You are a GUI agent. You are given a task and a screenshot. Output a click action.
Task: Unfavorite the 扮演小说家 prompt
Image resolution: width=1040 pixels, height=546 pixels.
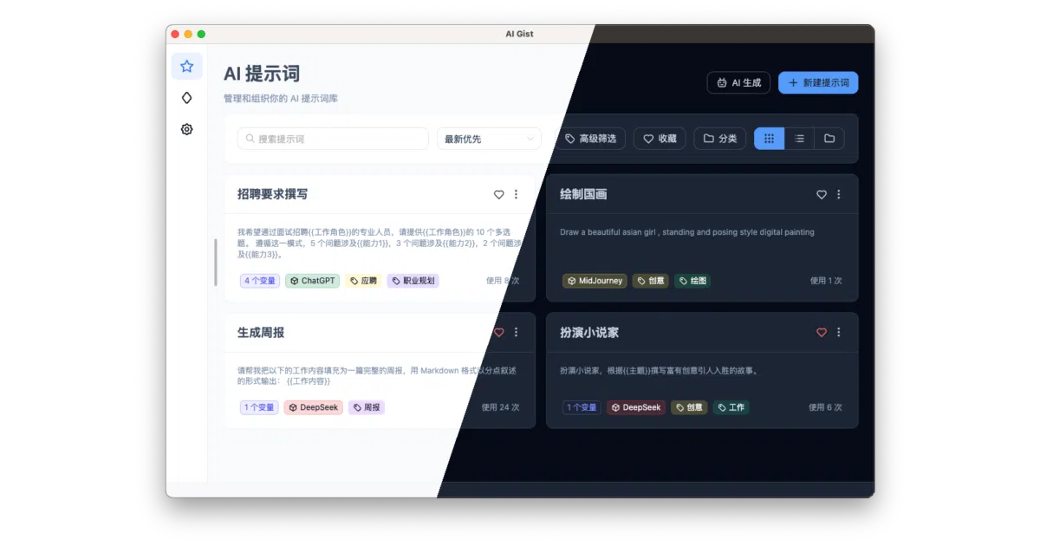822,332
